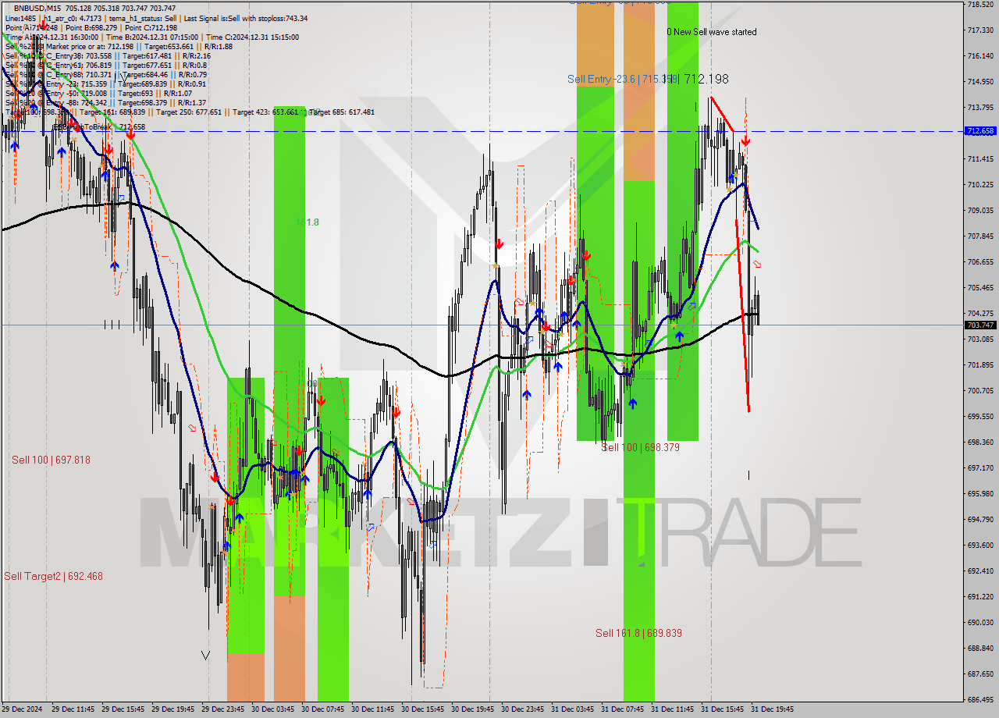Click the 'Target 685: 617.481' text
999x718 pixels.
pos(342,112)
